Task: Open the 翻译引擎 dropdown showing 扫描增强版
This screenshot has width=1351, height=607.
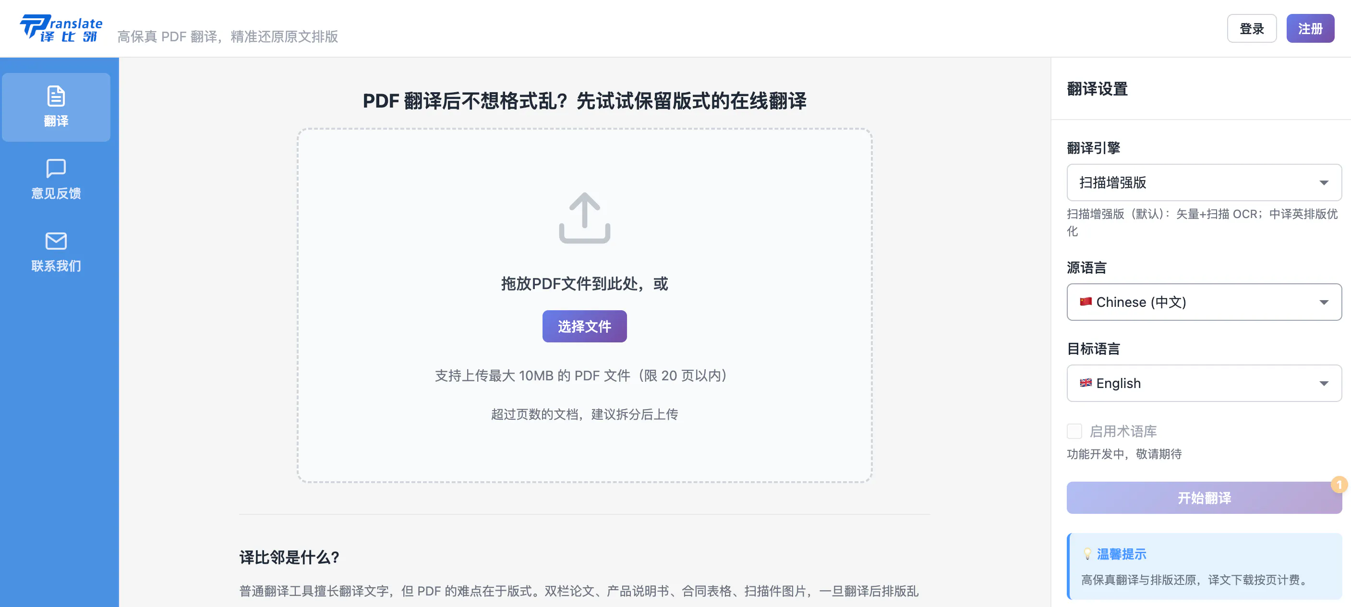Action: (1204, 182)
